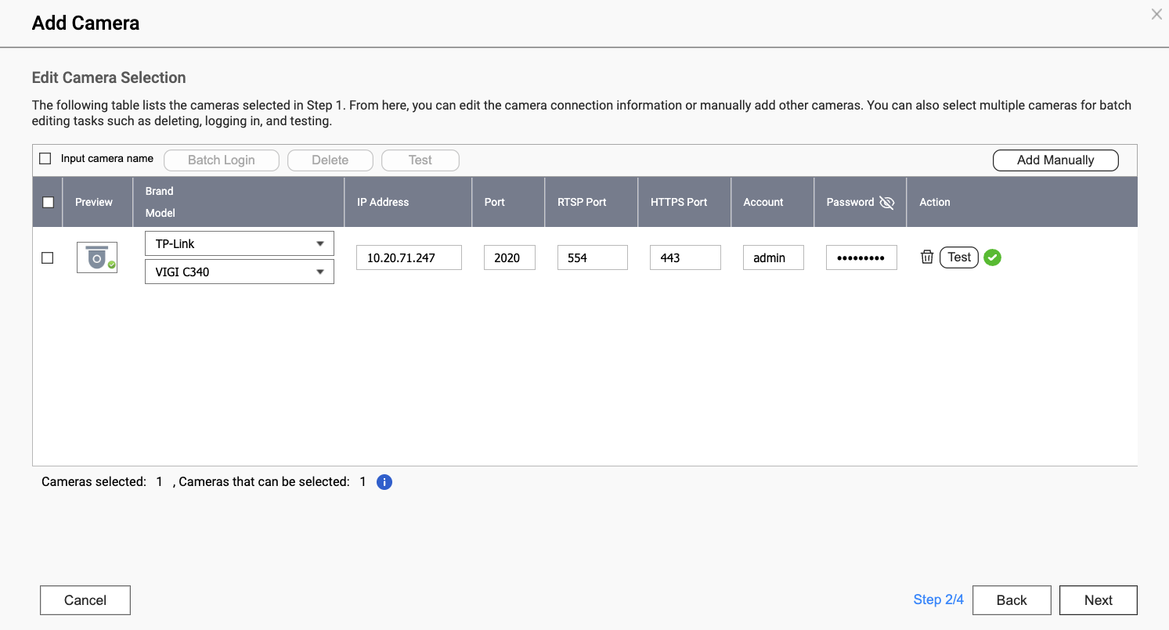Select the HTTPS Port field 443
The image size is (1169, 630).
684,257
